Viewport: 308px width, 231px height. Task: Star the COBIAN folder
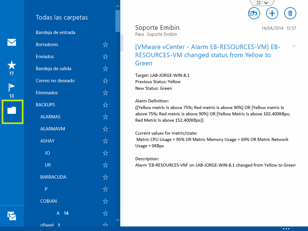[x=105, y=201]
